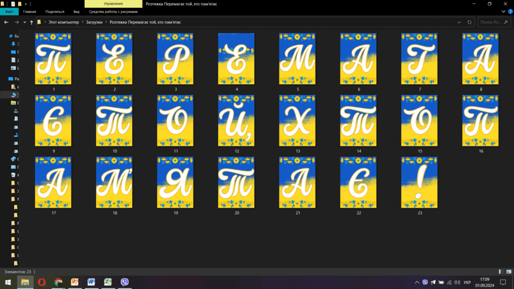Screen dimensions: 514x289
Task: Select image thumbnail 1 with letter П
Action: tap(53, 58)
